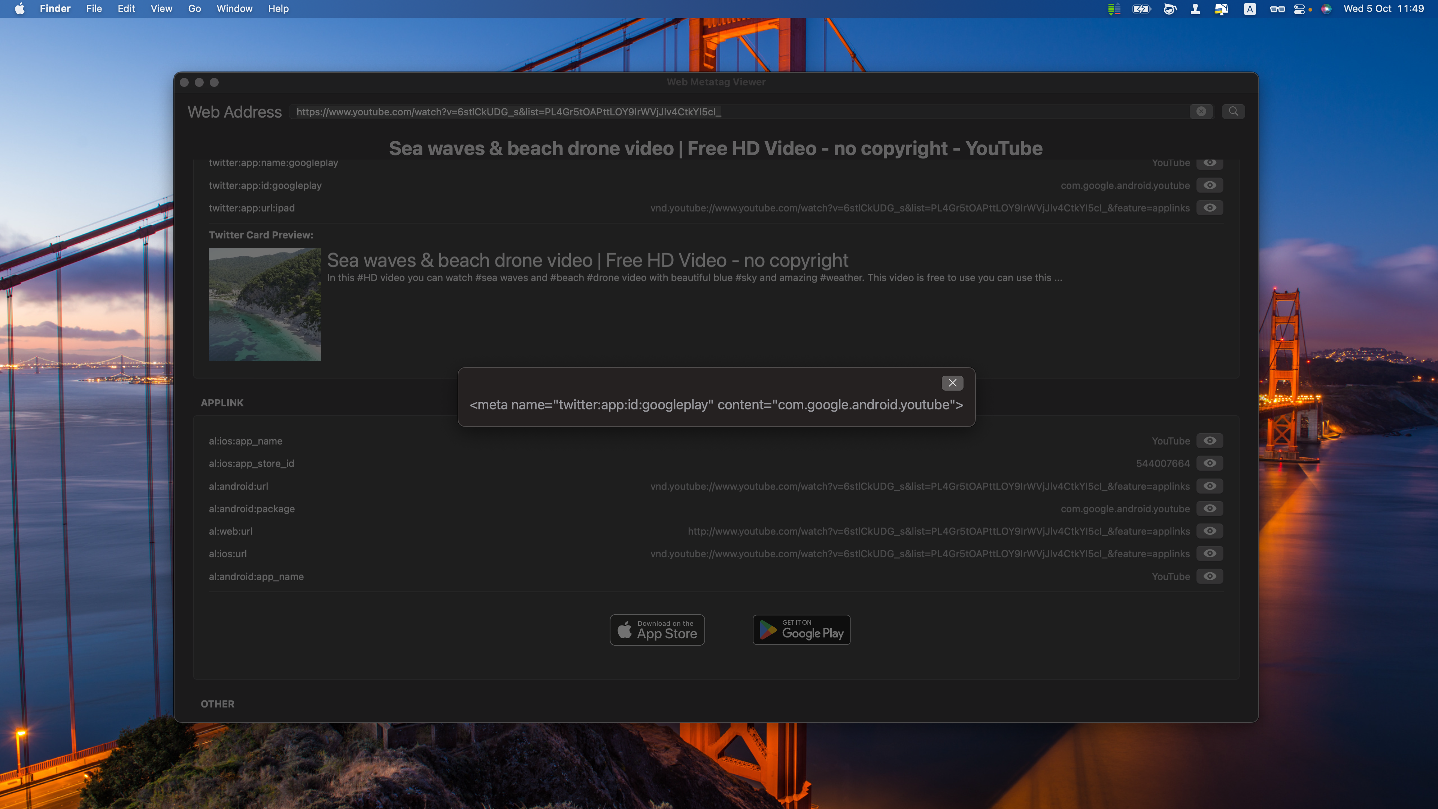Image resolution: width=1438 pixels, height=809 pixels.
Task: Clear the web address with X icon
Action: 1201,112
